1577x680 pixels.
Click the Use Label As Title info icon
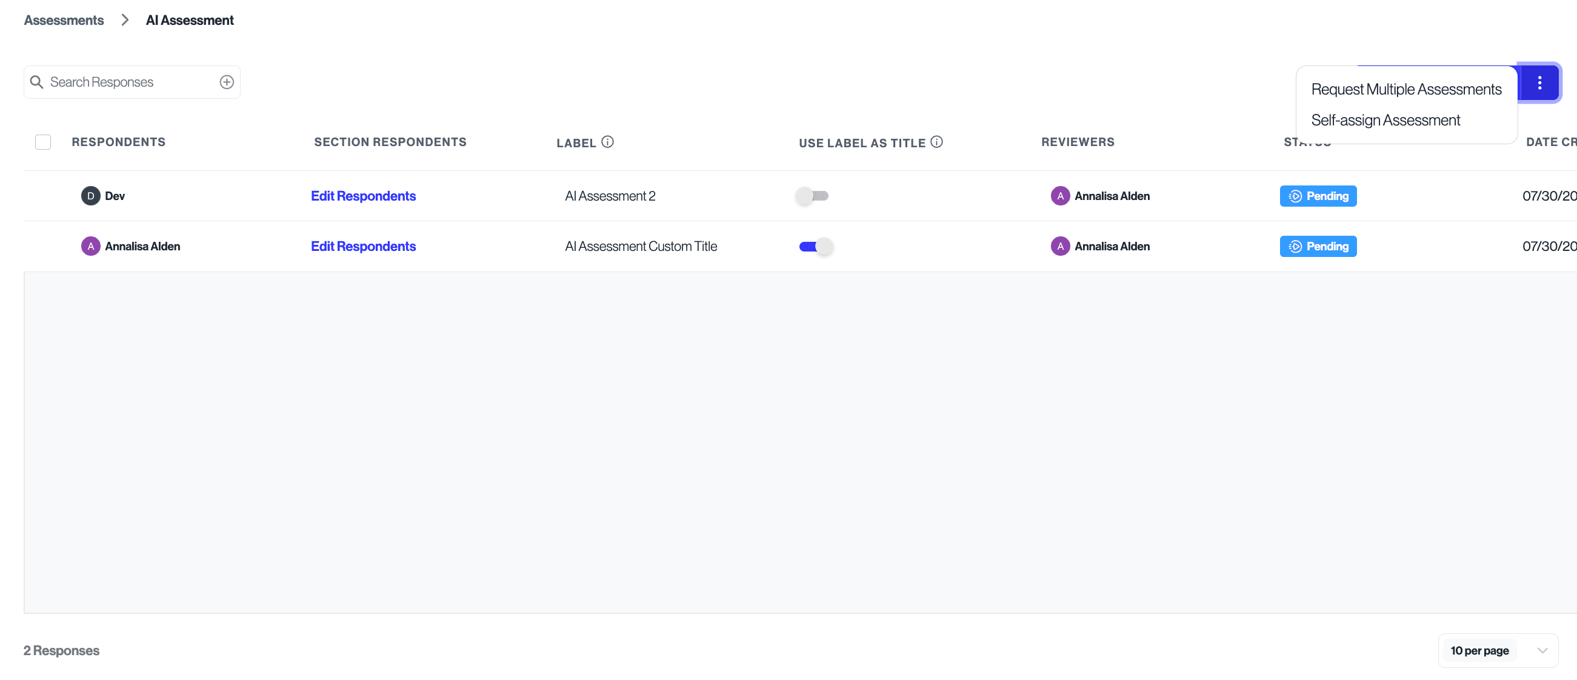[x=936, y=142]
